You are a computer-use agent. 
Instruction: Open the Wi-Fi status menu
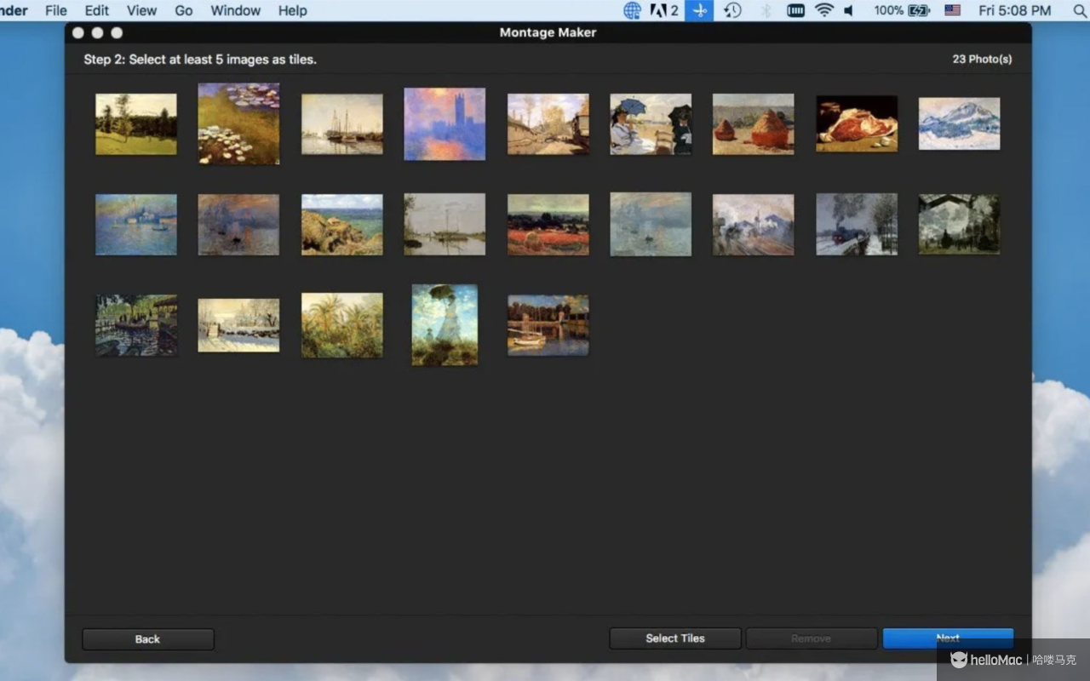[x=823, y=10]
